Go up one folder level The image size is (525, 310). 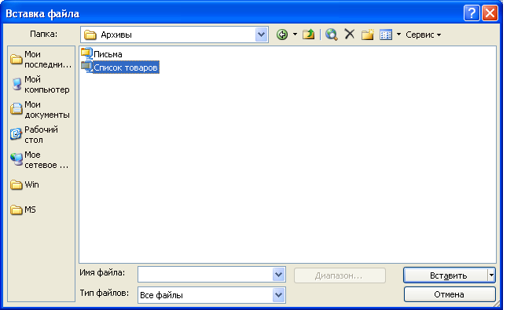(x=308, y=35)
